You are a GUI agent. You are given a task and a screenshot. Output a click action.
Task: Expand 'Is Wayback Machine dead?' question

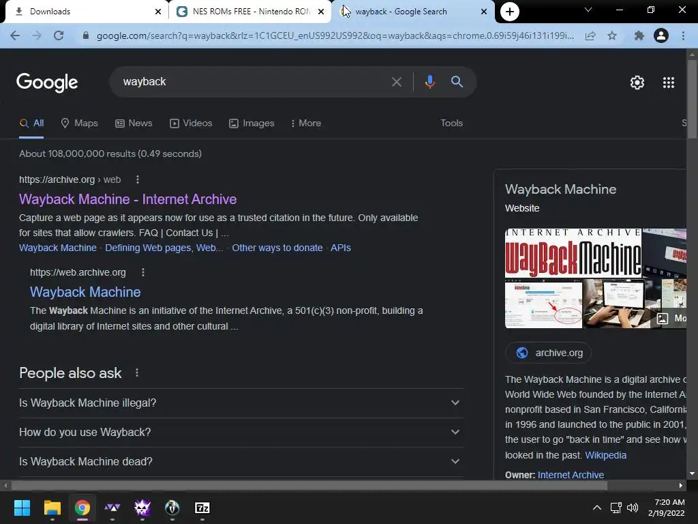point(241,462)
